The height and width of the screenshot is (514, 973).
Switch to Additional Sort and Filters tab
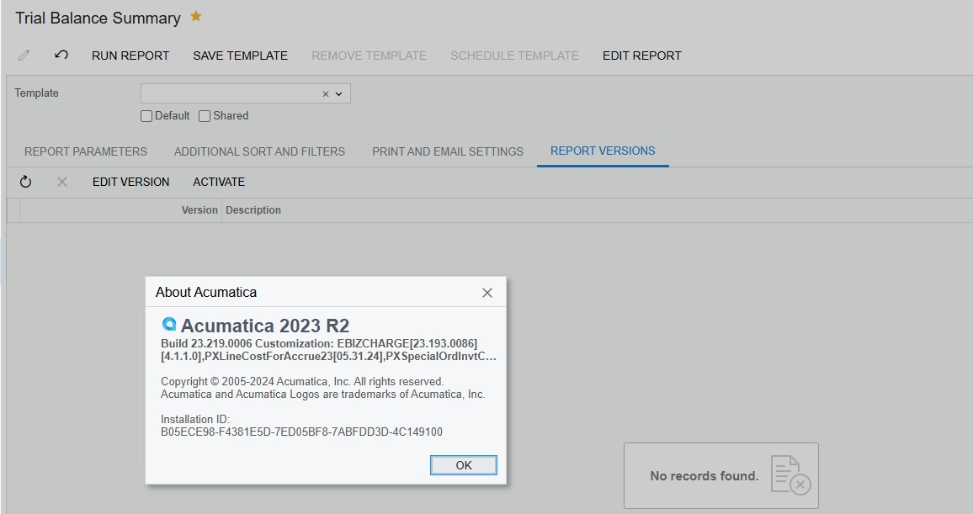pyautogui.click(x=259, y=152)
